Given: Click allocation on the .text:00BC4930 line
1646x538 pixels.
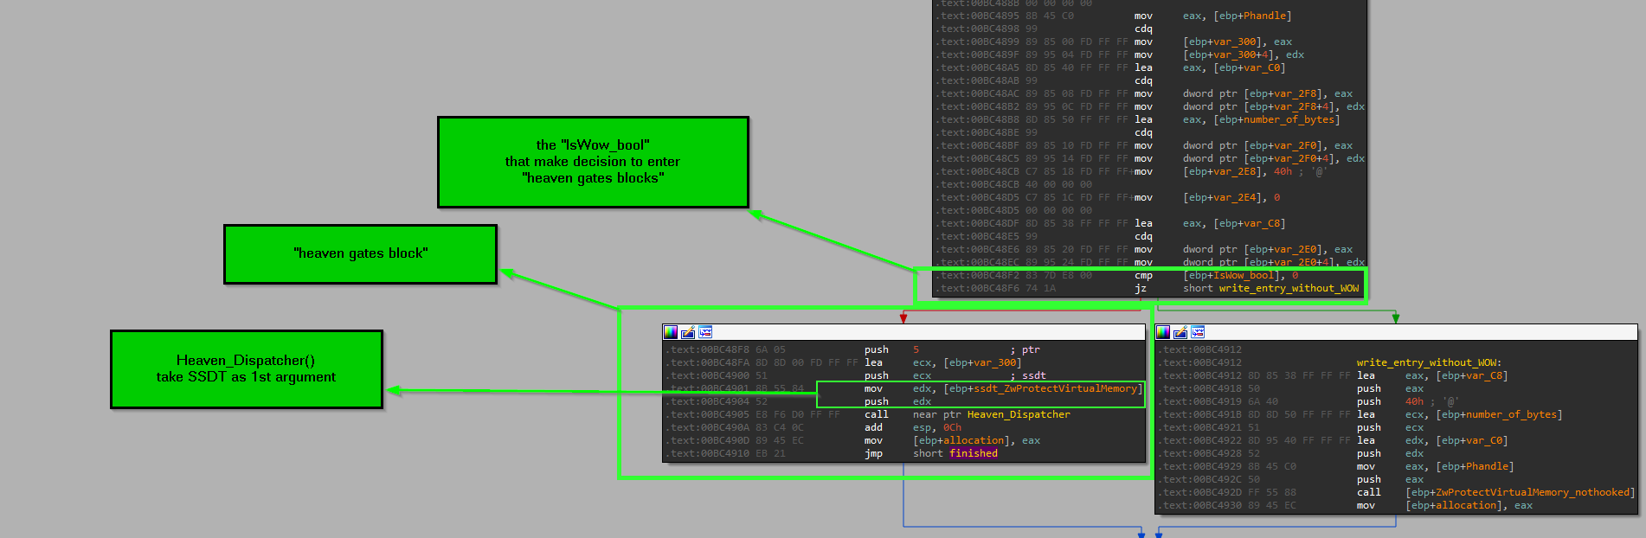Looking at the screenshot, I should [1466, 505].
